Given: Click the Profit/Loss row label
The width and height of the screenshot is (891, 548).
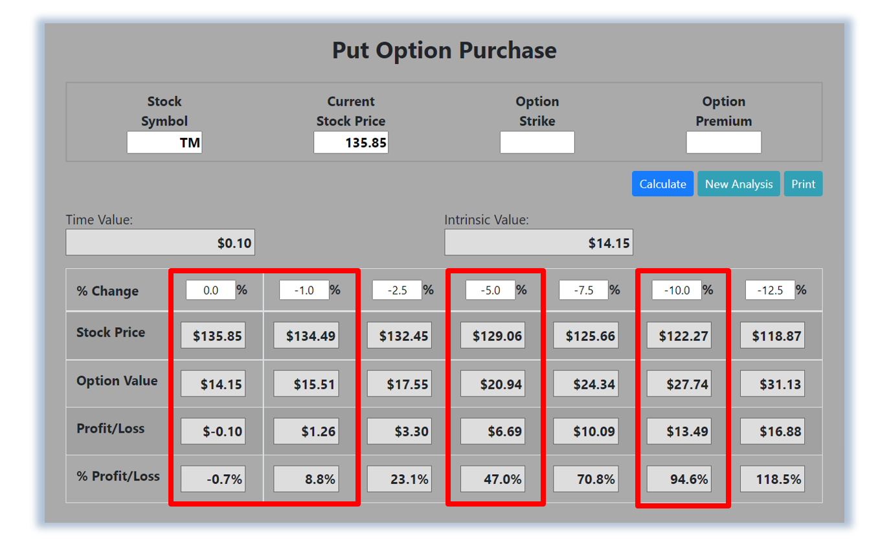Looking at the screenshot, I should click(110, 428).
